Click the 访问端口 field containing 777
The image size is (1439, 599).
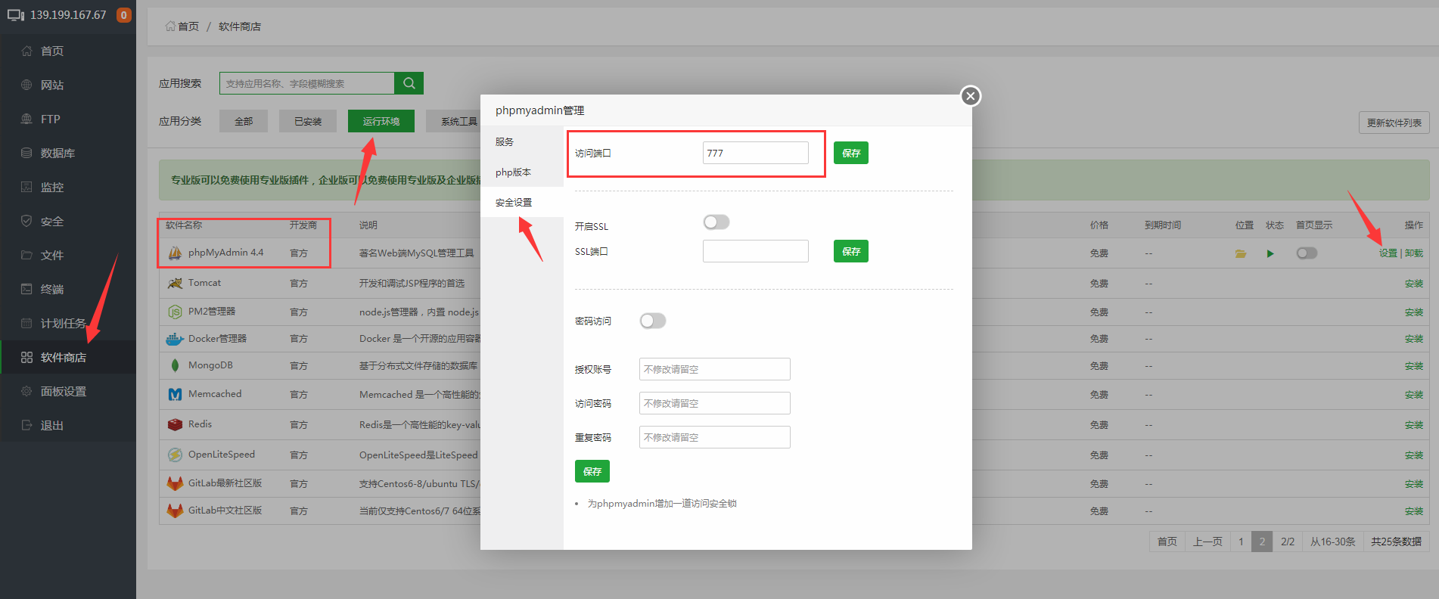(x=756, y=153)
